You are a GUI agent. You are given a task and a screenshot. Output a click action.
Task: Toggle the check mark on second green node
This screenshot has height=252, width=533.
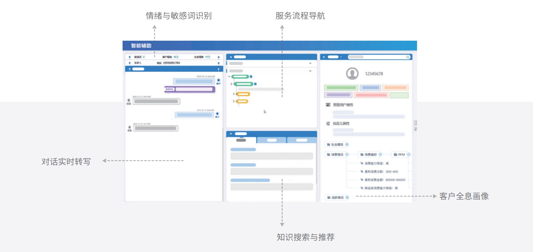point(255,84)
